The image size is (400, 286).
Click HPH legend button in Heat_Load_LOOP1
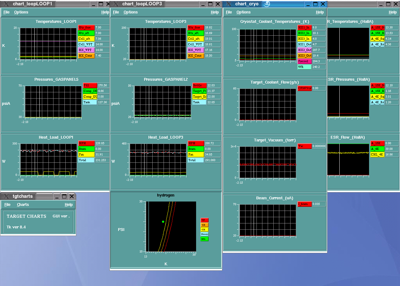click(86, 143)
